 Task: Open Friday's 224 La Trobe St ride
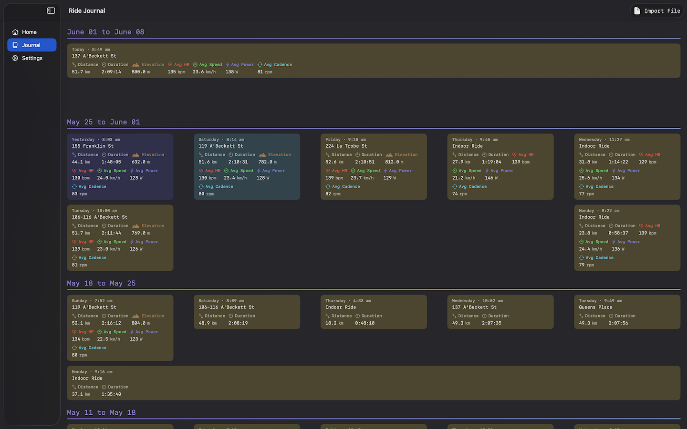click(x=374, y=166)
